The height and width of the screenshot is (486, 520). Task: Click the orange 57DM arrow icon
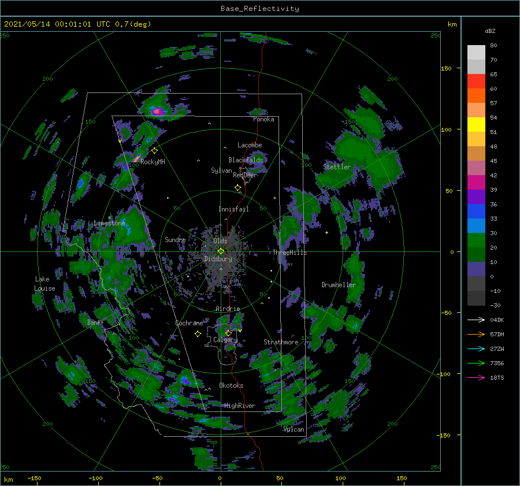coord(476,335)
